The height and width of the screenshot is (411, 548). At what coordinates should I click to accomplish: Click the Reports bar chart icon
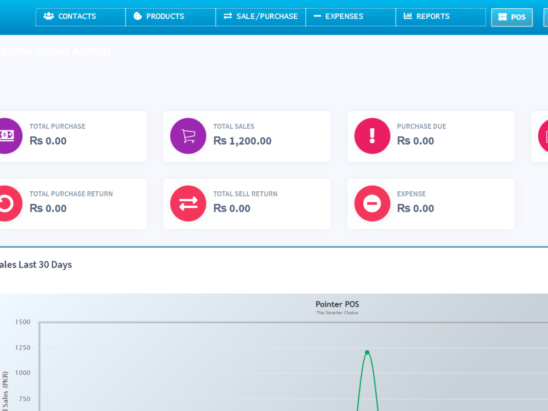[x=408, y=16]
